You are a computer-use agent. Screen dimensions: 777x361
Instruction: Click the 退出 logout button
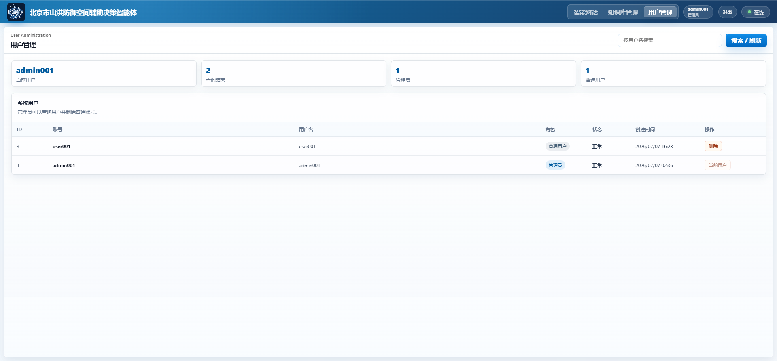click(x=727, y=12)
